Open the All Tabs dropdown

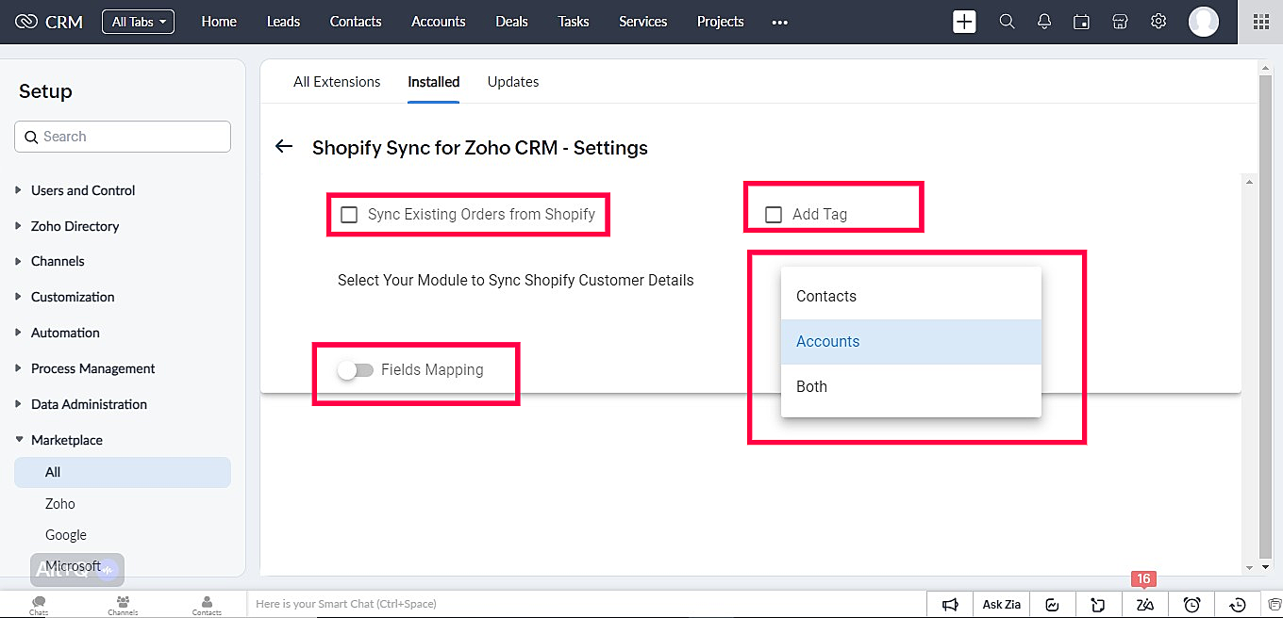138,22
